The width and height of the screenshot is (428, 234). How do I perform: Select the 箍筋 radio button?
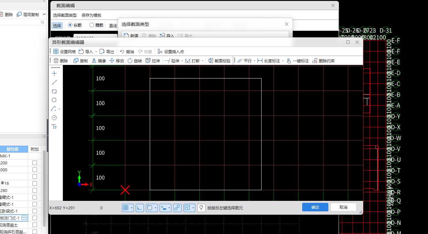coord(92,25)
